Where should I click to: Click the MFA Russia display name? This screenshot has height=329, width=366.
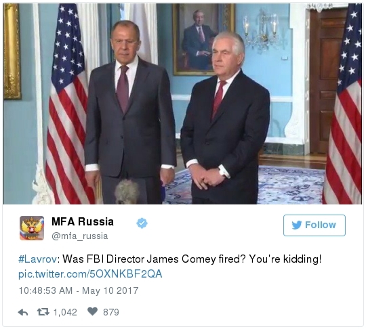coord(83,221)
